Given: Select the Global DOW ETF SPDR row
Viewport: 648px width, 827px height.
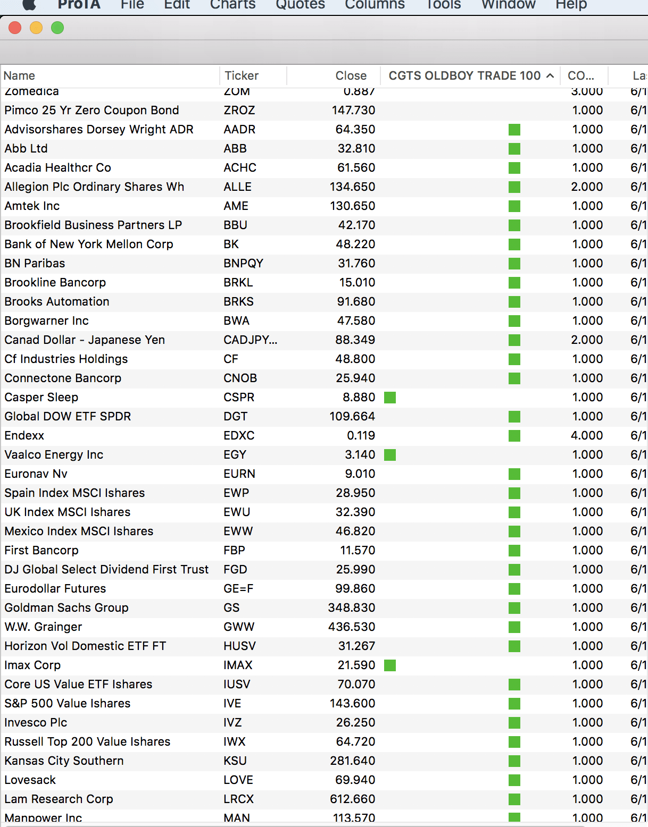Looking at the screenshot, I should [x=324, y=417].
